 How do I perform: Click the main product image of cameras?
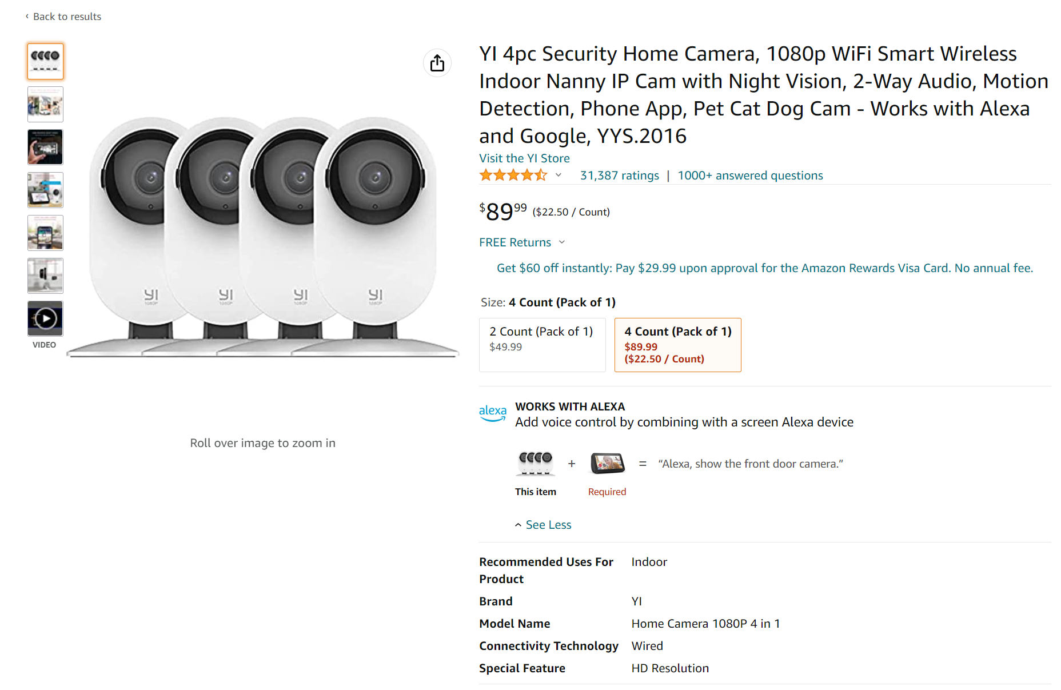click(263, 237)
